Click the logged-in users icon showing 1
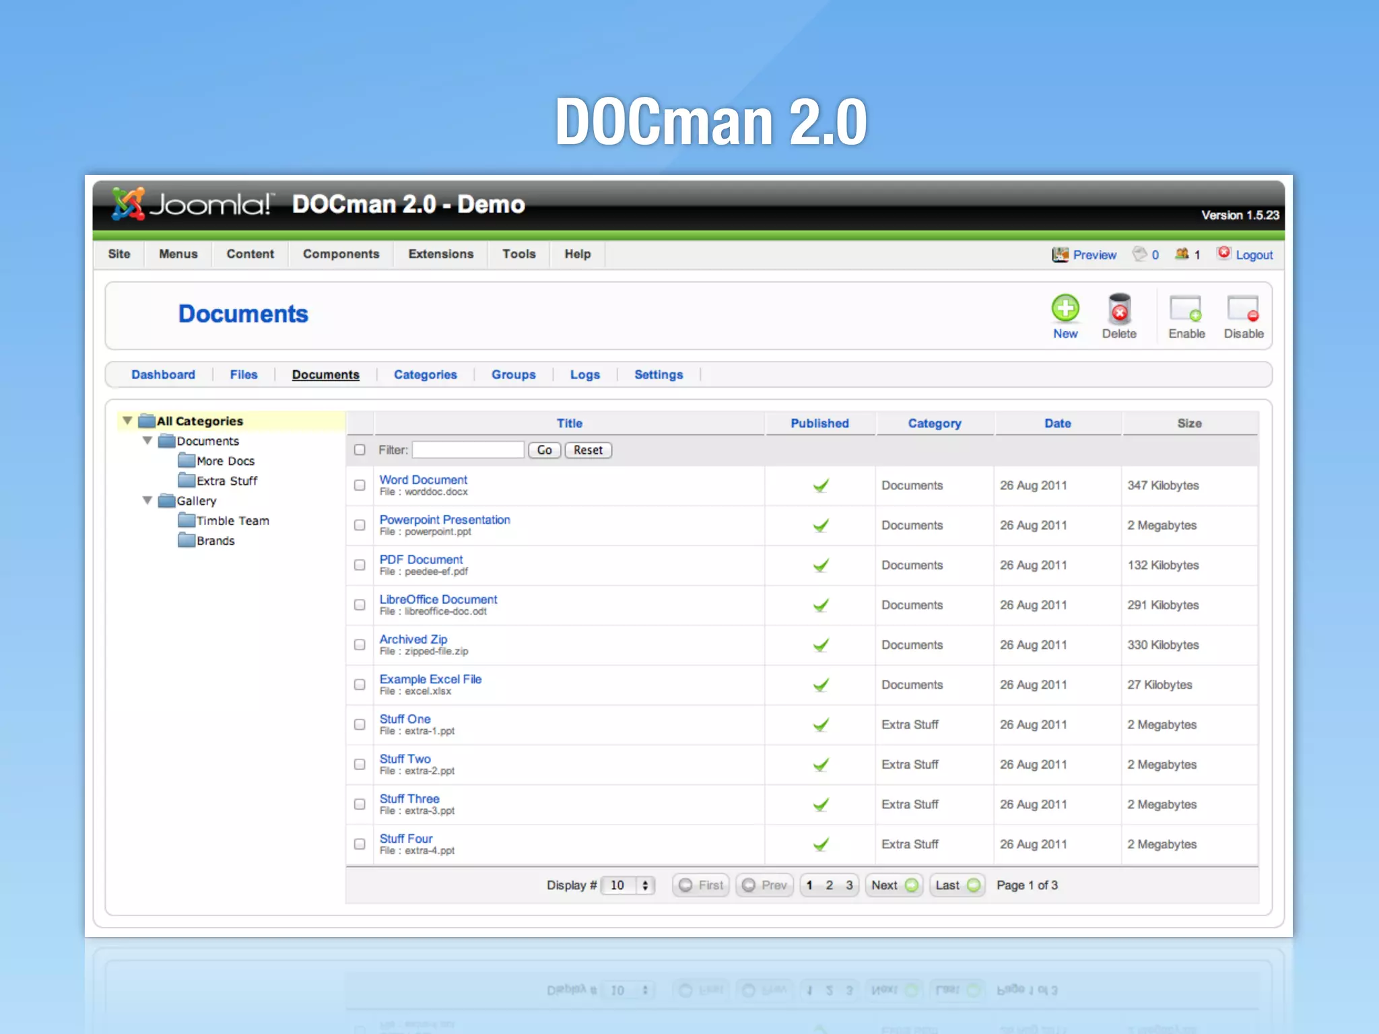Viewport: 1379px width, 1034px height. [x=1182, y=254]
